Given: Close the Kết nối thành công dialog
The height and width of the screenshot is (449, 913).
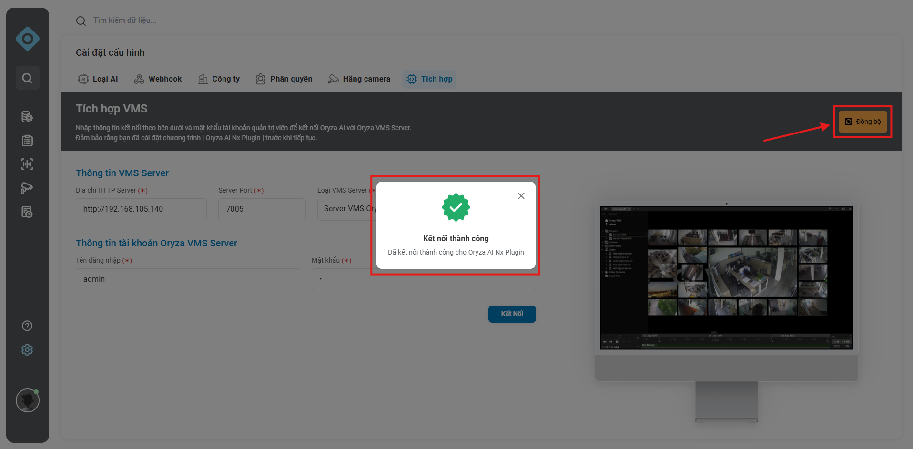Looking at the screenshot, I should tap(521, 196).
